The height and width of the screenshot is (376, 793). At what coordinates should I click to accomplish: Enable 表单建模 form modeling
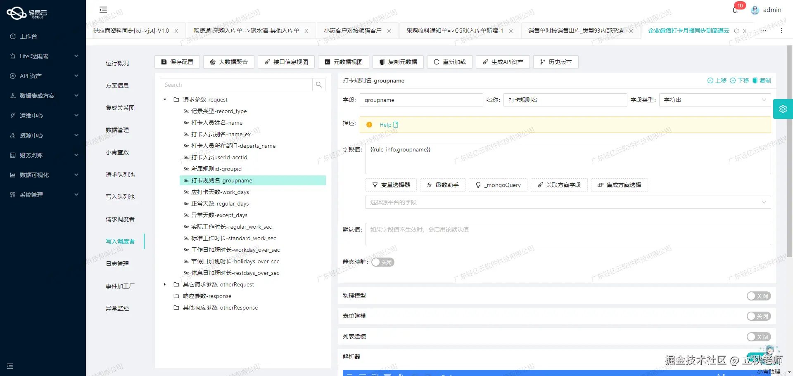tap(758, 316)
